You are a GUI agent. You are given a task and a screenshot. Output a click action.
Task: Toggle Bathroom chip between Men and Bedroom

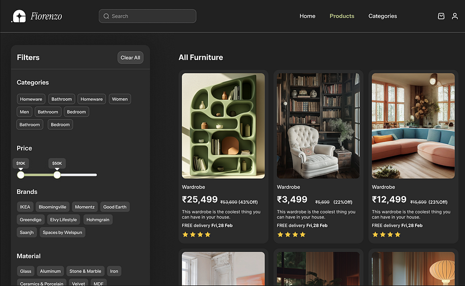48,112
